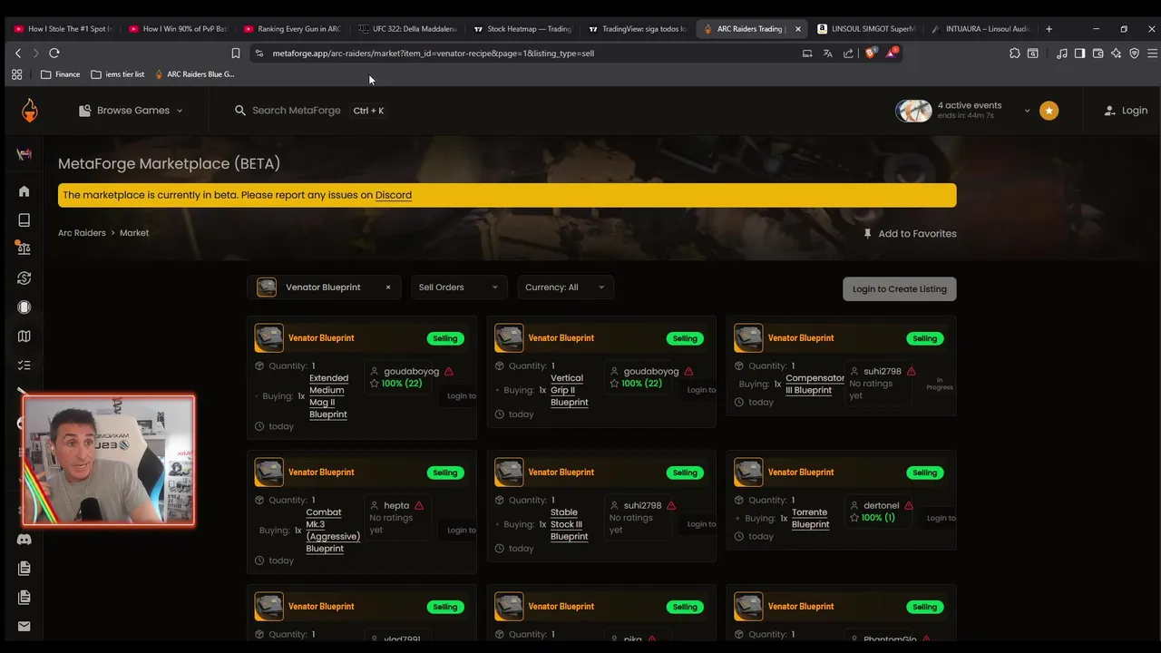Click Add to Favorites
The height and width of the screenshot is (653, 1161).
click(x=910, y=234)
